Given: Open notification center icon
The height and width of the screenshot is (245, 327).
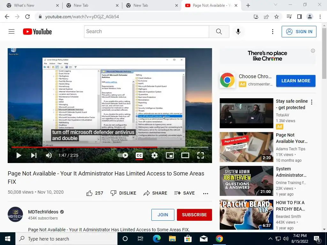Looking at the screenshot, I should pos(317,239).
